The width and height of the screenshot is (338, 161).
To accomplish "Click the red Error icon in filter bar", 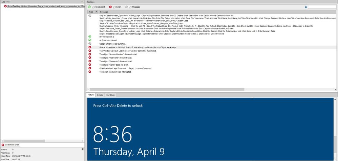I will 111,7.
